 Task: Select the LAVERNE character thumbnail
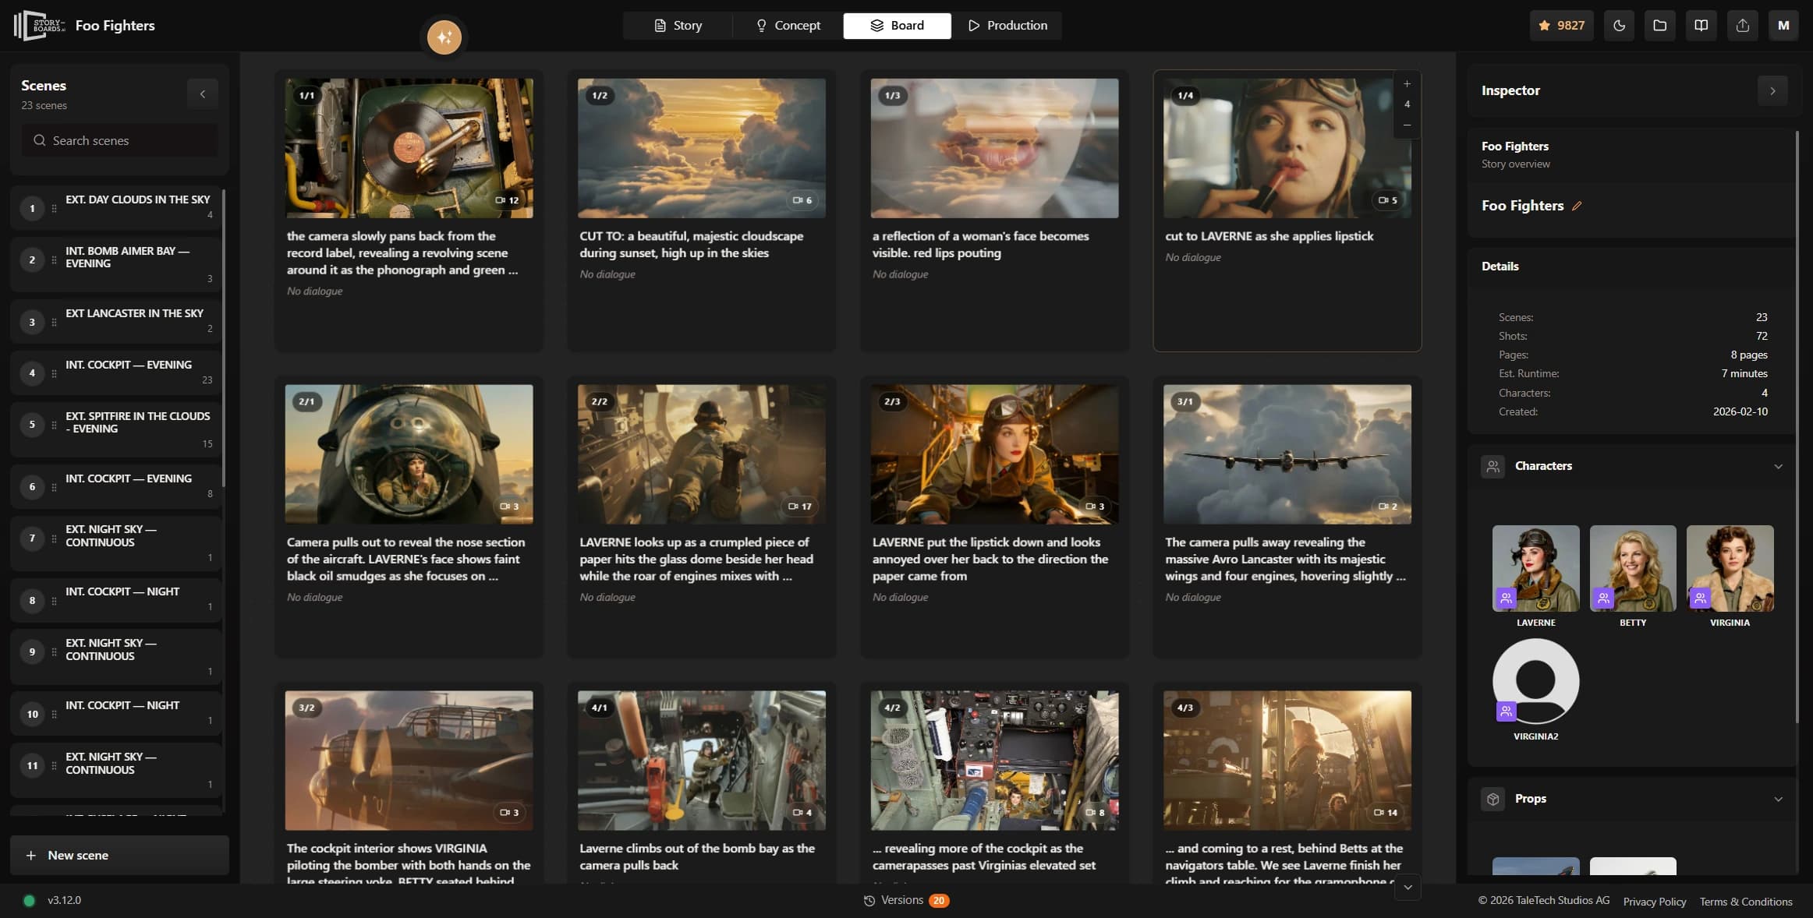[1534, 568]
